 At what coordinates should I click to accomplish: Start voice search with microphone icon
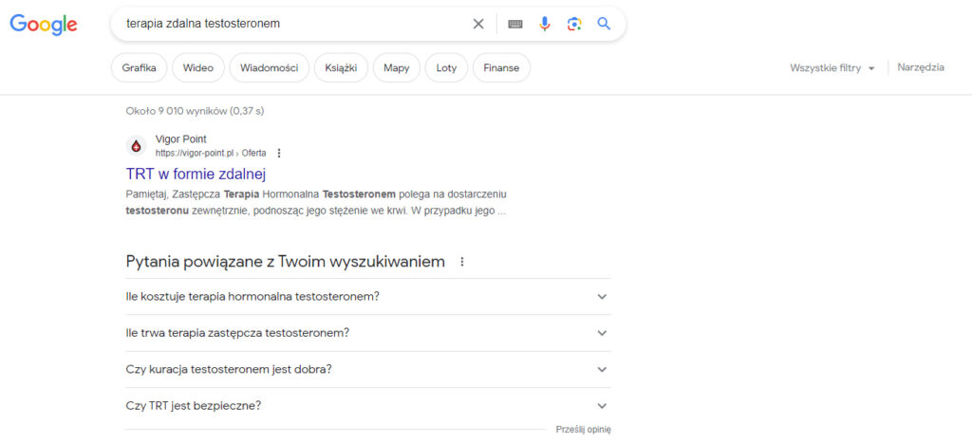coord(544,24)
